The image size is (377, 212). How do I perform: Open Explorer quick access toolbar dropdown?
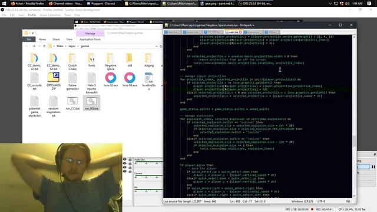(x=33, y=33)
